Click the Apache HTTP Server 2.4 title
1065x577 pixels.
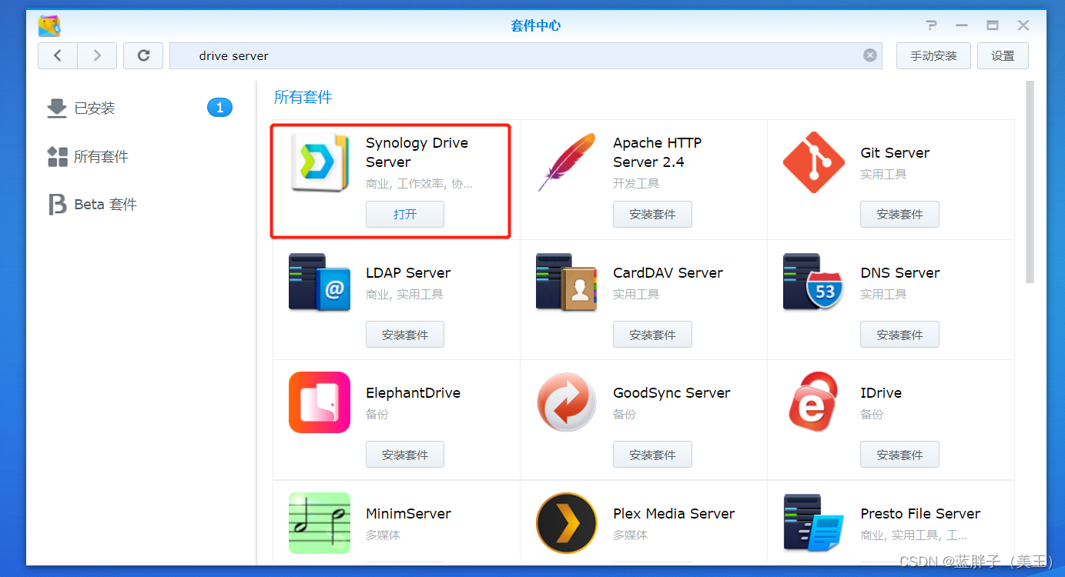pos(657,152)
